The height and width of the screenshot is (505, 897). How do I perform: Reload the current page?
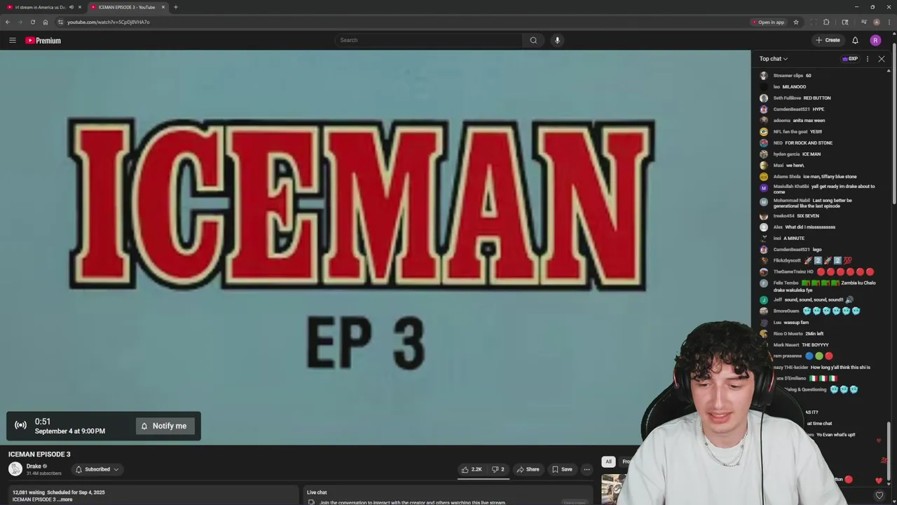[32, 22]
